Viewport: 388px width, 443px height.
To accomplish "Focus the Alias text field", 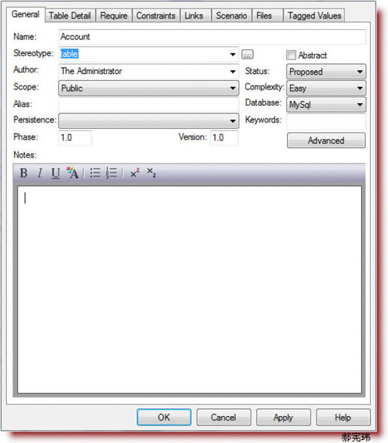I will pyautogui.click(x=149, y=104).
